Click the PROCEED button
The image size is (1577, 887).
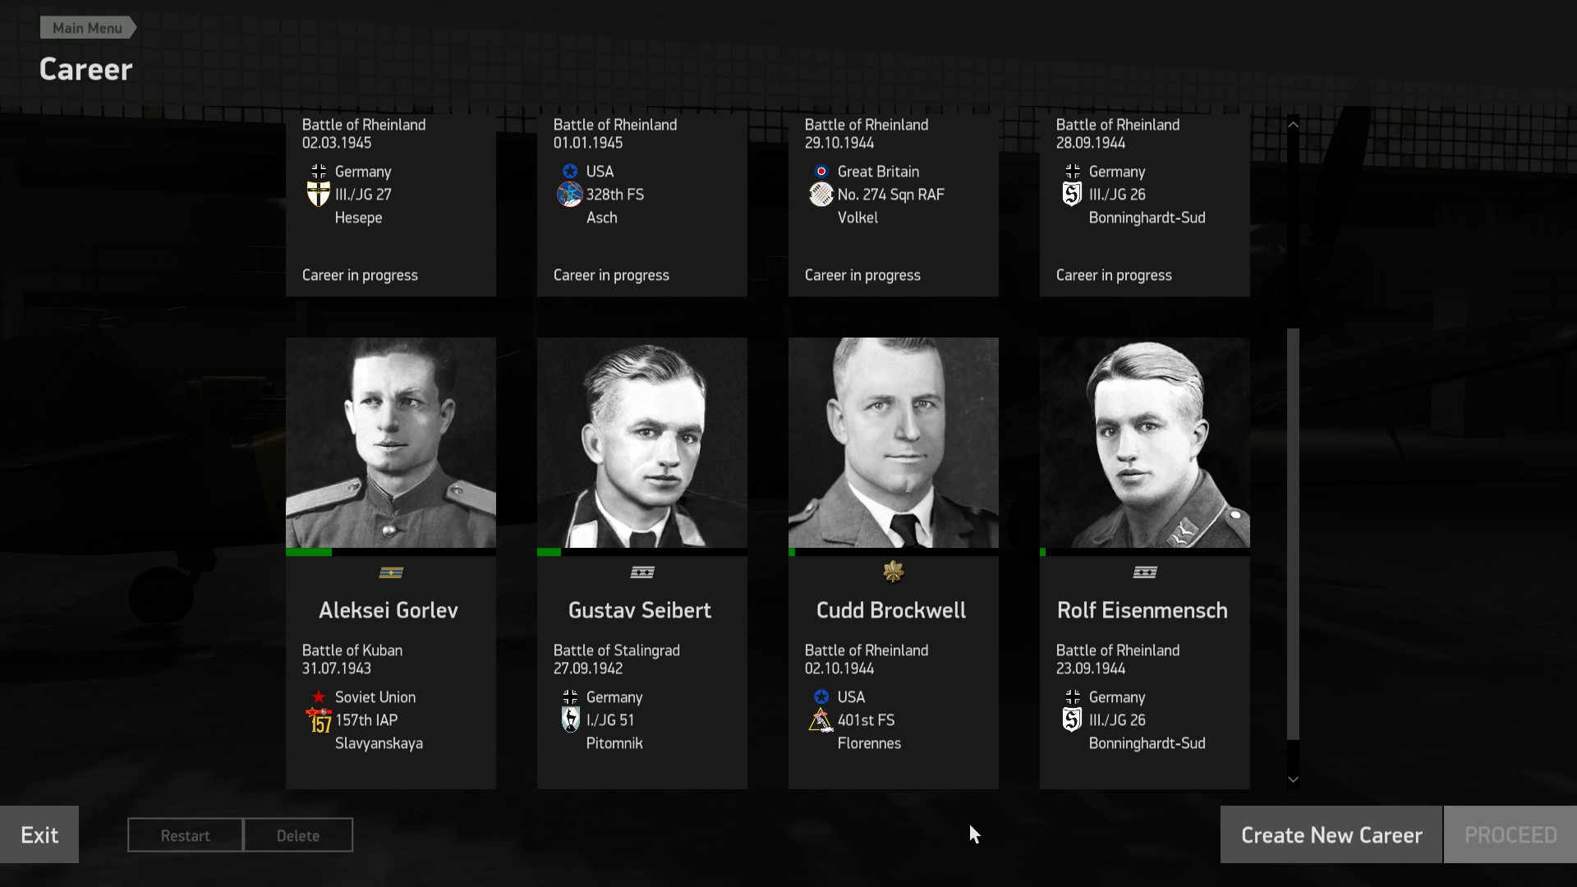coord(1510,834)
